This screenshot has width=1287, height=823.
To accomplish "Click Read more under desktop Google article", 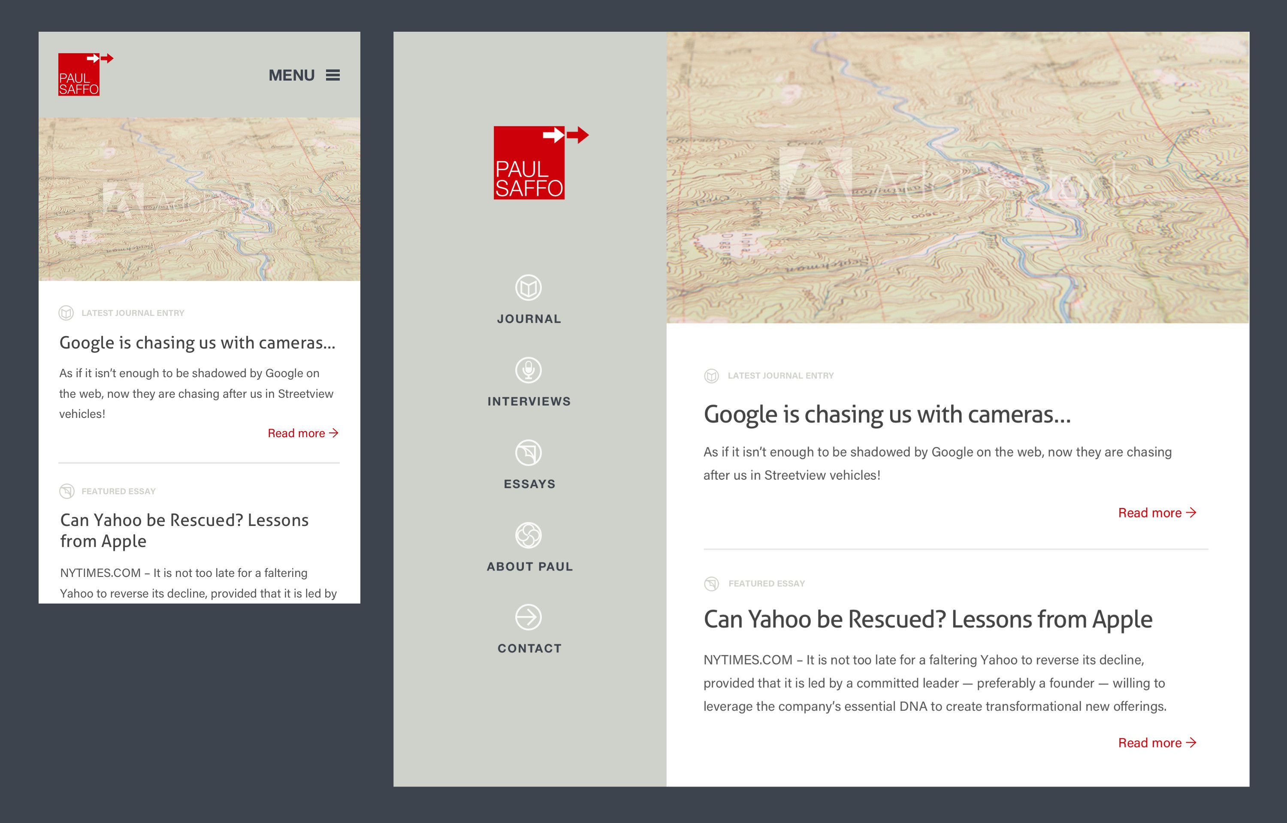I will click(1157, 513).
